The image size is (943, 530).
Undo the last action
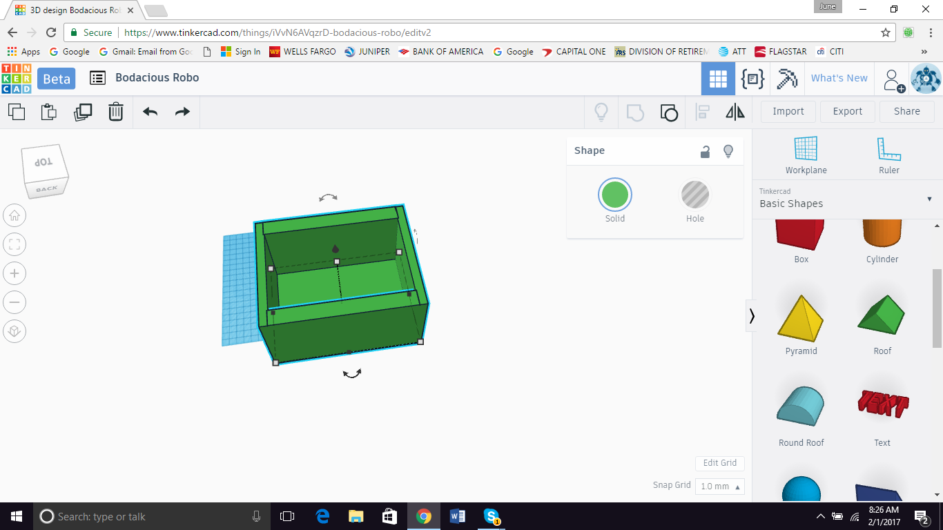click(150, 112)
